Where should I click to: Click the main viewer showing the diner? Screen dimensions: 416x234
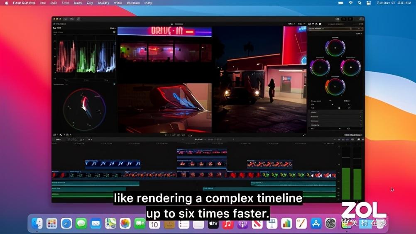click(x=260, y=79)
